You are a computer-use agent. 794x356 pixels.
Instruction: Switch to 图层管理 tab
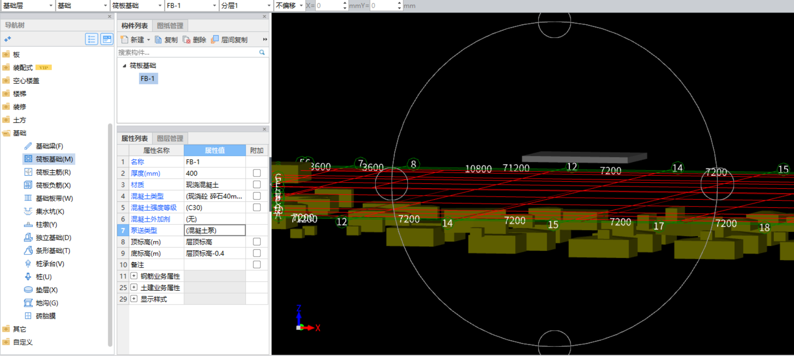[x=170, y=139]
